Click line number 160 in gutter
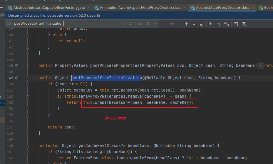Image resolution: width=273 pixels, height=164 pixels. click(10, 146)
